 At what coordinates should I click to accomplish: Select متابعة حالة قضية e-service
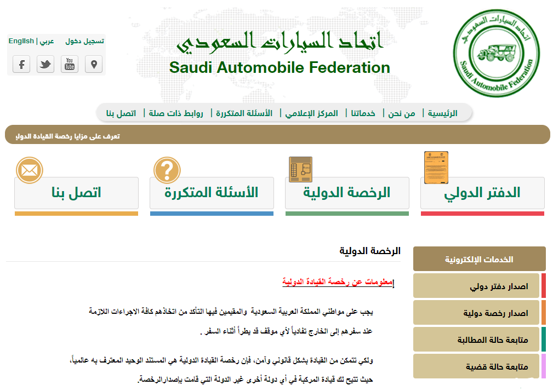pyautogui.click(x=476, y=366)
